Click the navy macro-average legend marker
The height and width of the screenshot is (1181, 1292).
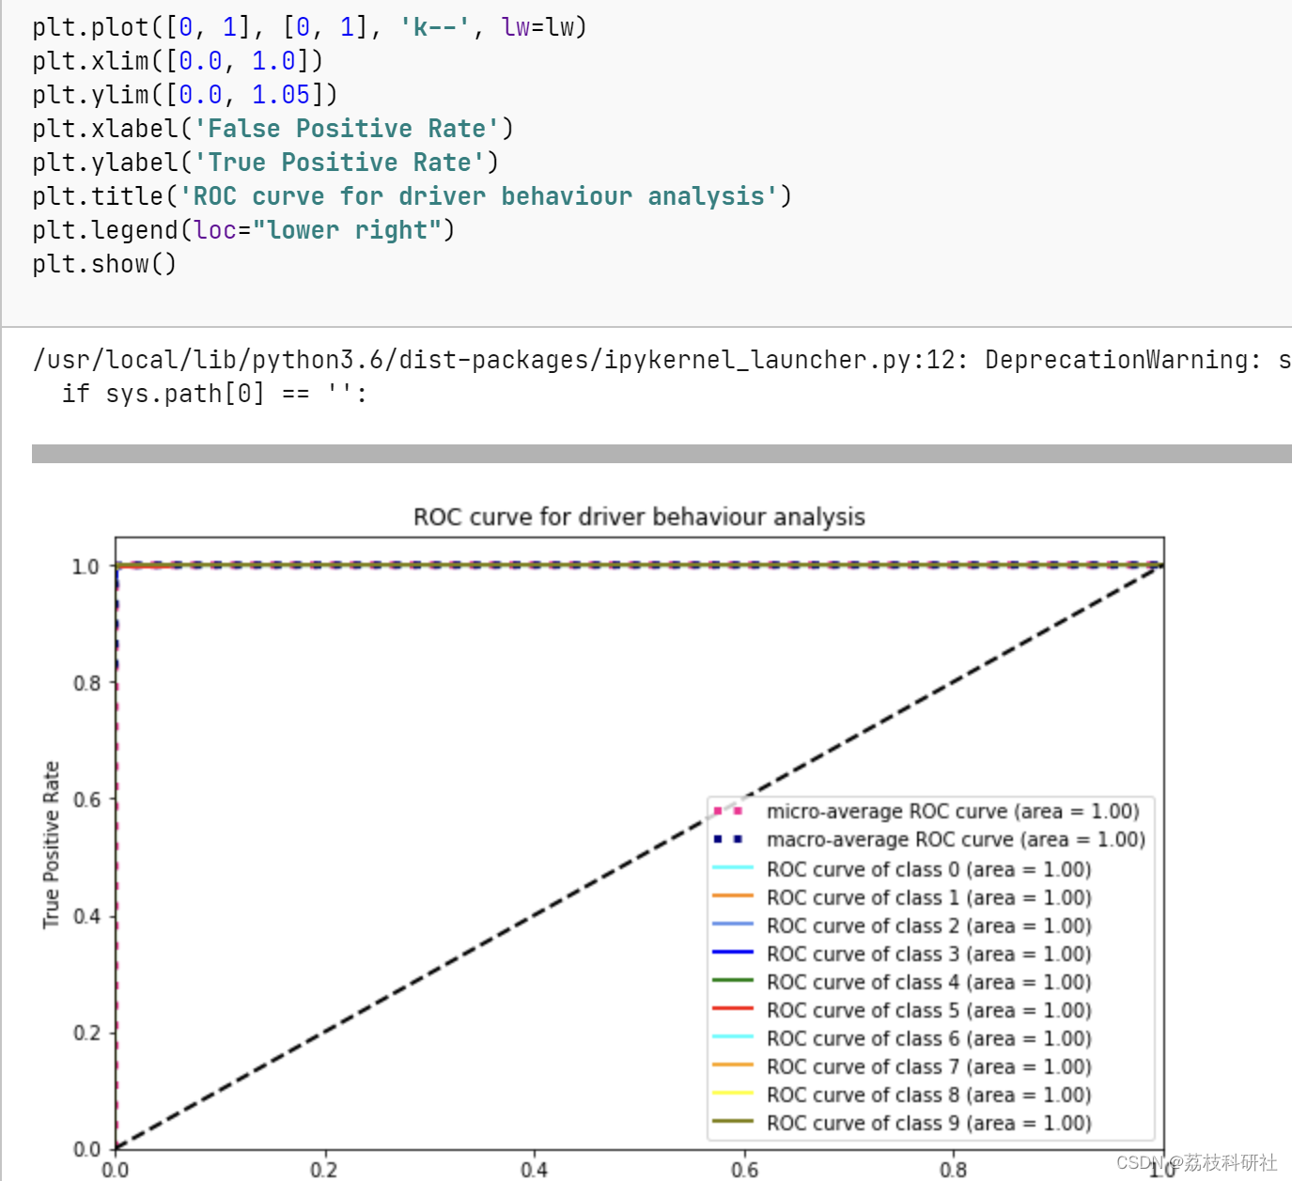pos(729,839)
